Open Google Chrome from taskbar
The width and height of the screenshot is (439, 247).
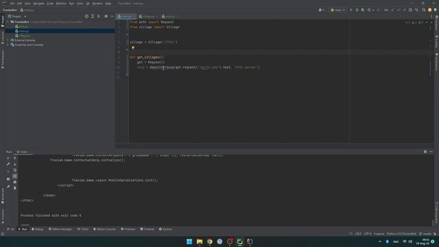click(209, 242)
